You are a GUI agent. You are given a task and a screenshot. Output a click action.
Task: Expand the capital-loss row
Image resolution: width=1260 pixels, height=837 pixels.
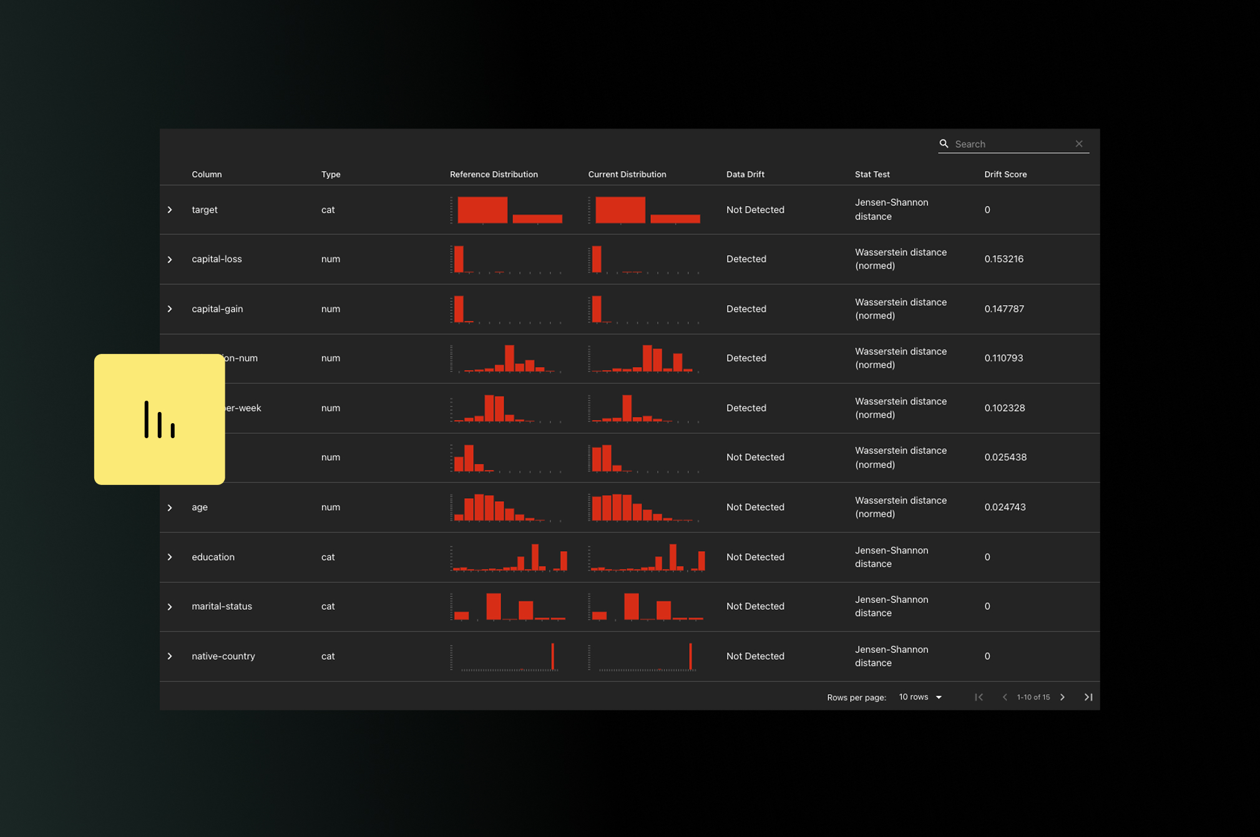(170, 259)
